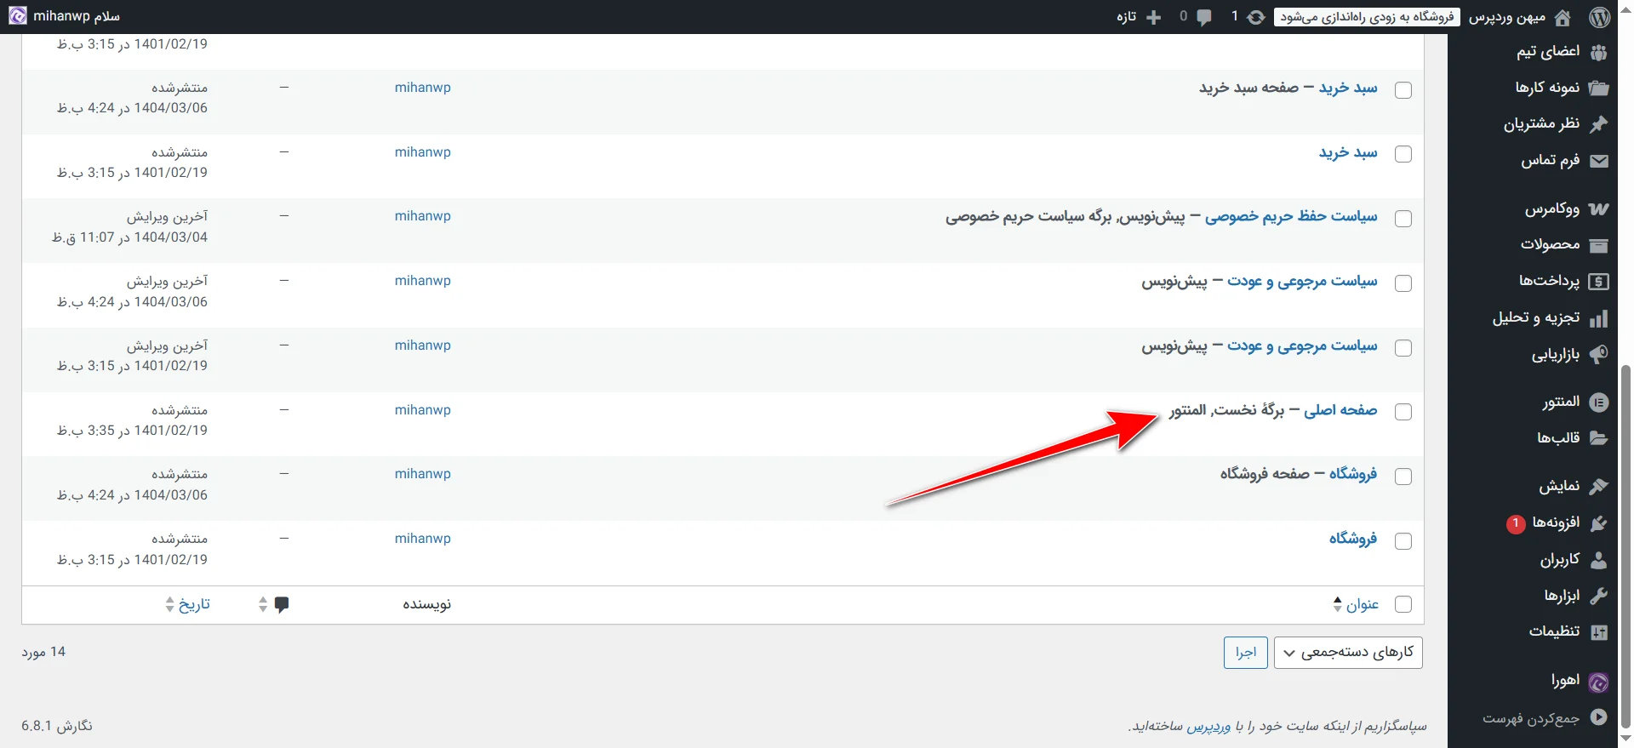Viewport: 1634px width, 748px height.
Task: Sort pages by عنوان column in footer
Action: point(1361,604)
